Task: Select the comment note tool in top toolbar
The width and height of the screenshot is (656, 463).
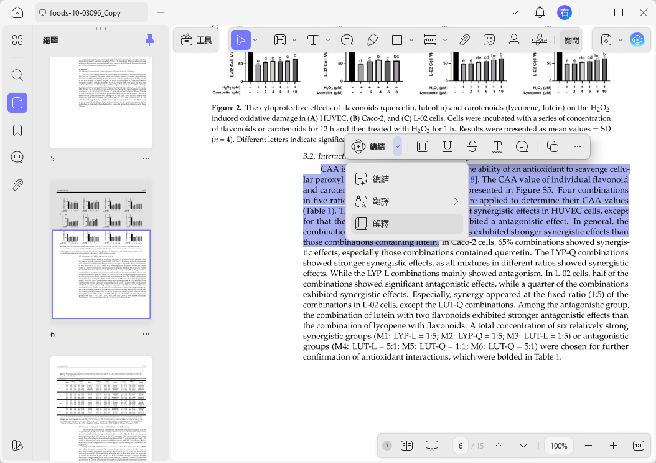Action: pyautogui.click(x=347, y=40)
